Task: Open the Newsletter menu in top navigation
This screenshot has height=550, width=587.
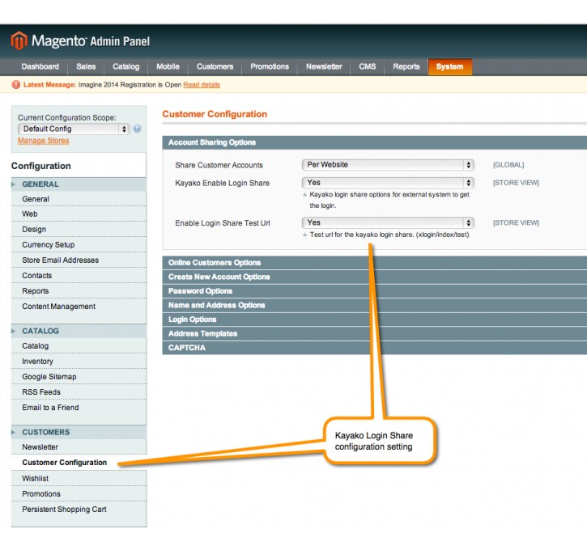Action: click(x=324, y=66)
